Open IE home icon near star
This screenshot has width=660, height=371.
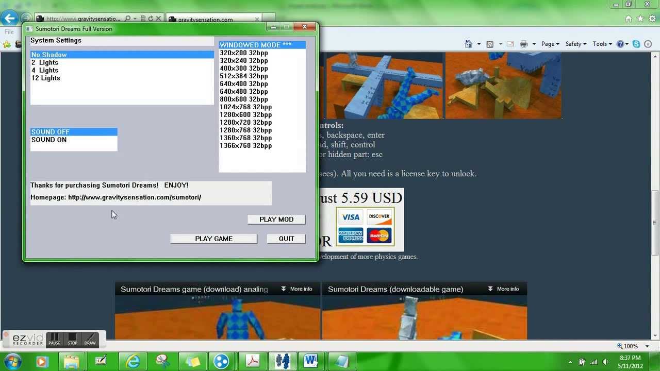(x=629, y=19)
